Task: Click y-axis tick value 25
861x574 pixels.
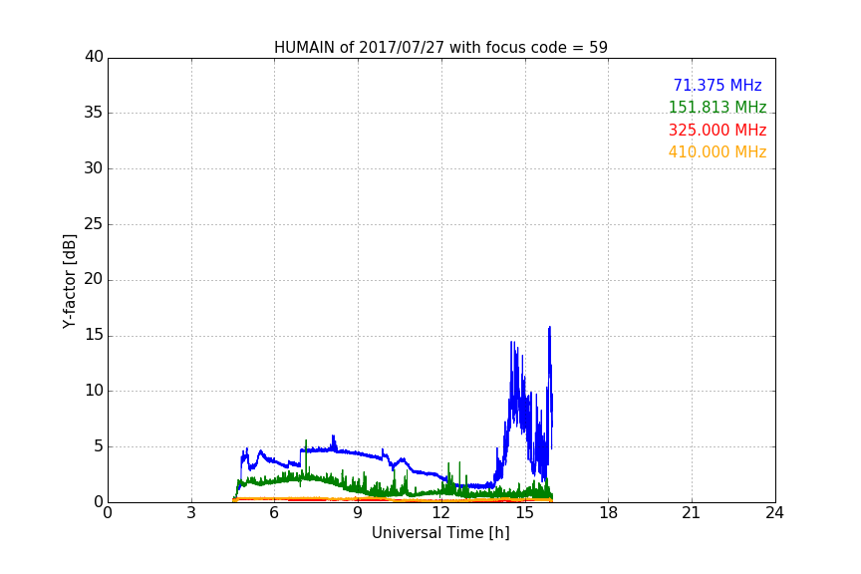Action: pos(94,224)
